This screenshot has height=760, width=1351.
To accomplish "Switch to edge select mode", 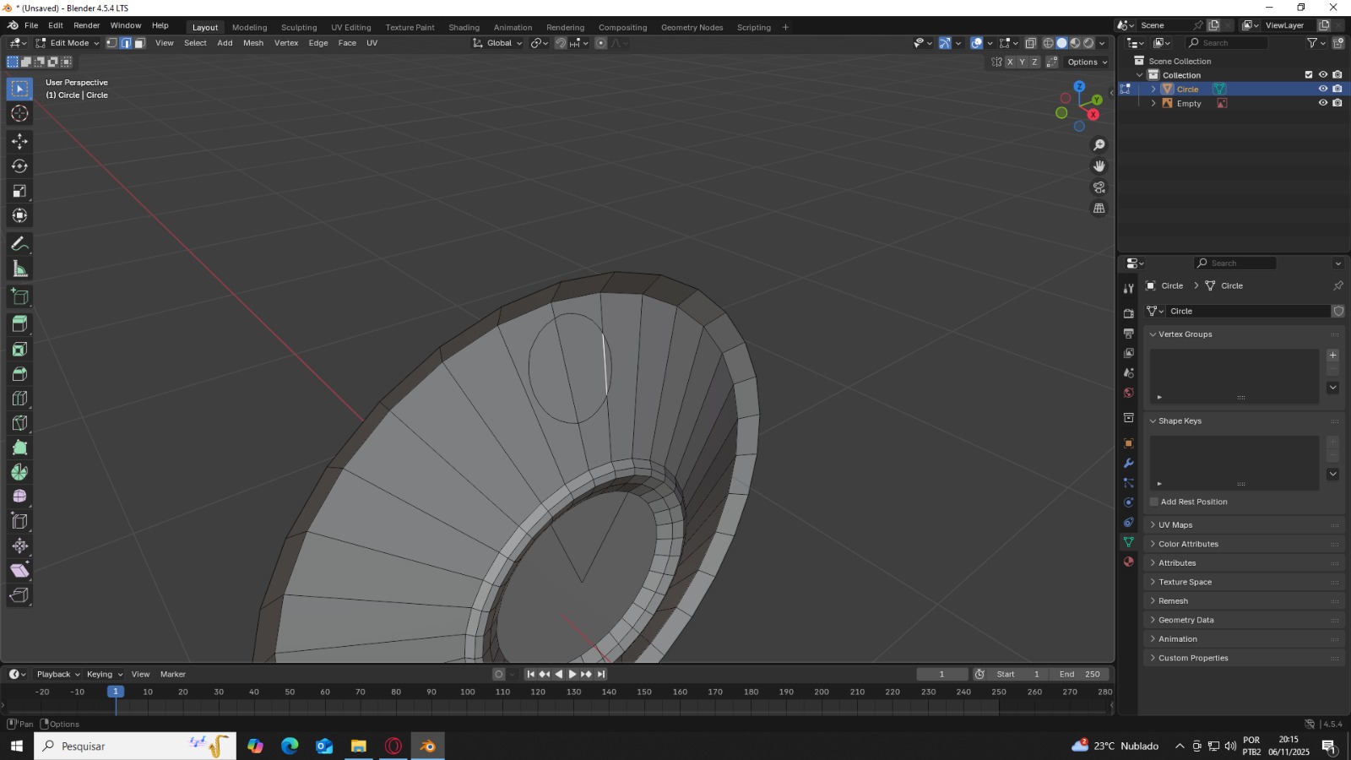I will [126, 43].
